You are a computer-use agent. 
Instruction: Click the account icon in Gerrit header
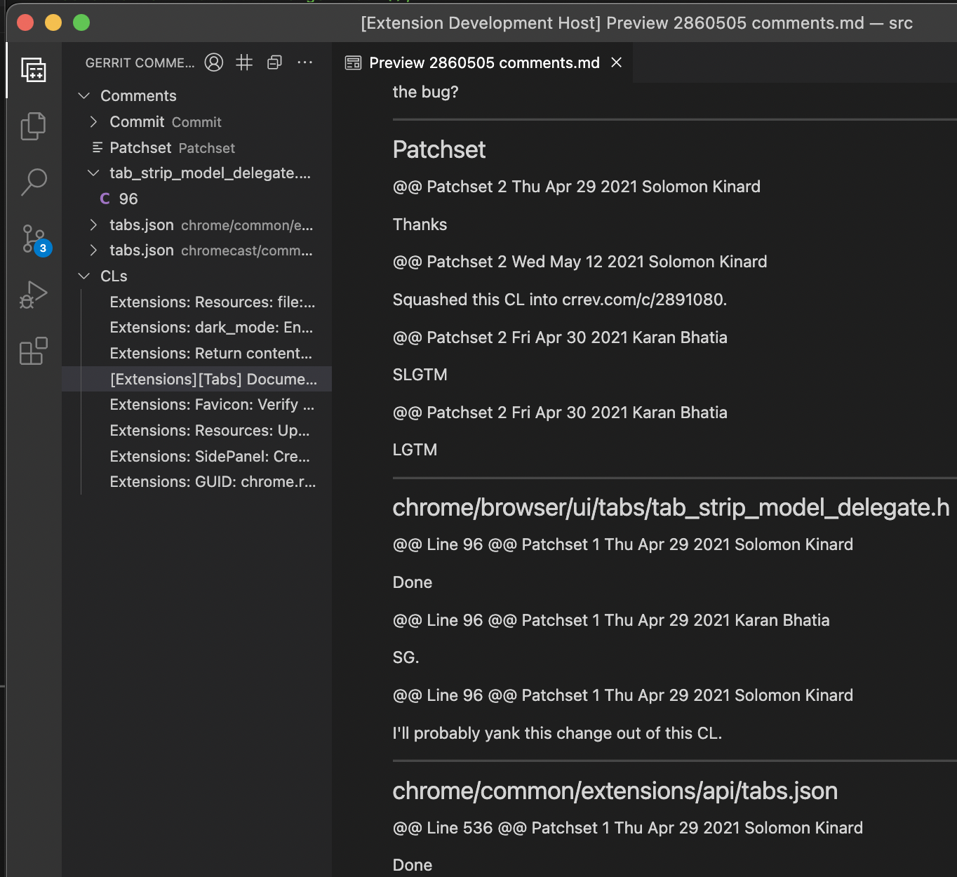(214, 62)
